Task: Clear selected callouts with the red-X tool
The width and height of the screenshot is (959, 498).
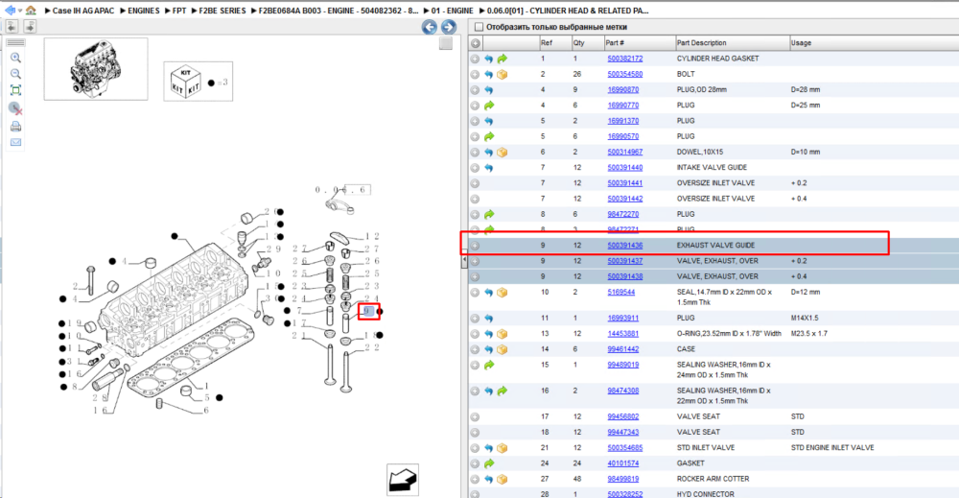Action: click(16, 108)
